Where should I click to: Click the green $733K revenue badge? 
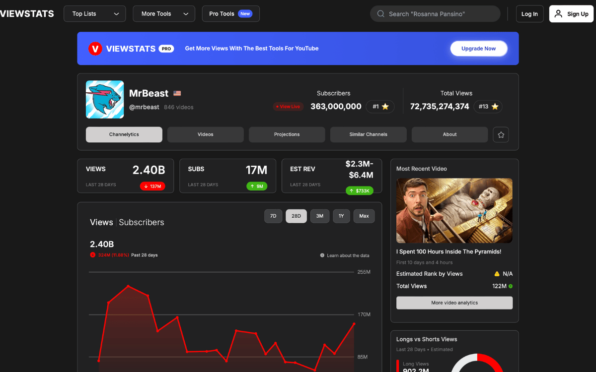tap(360, 190)
